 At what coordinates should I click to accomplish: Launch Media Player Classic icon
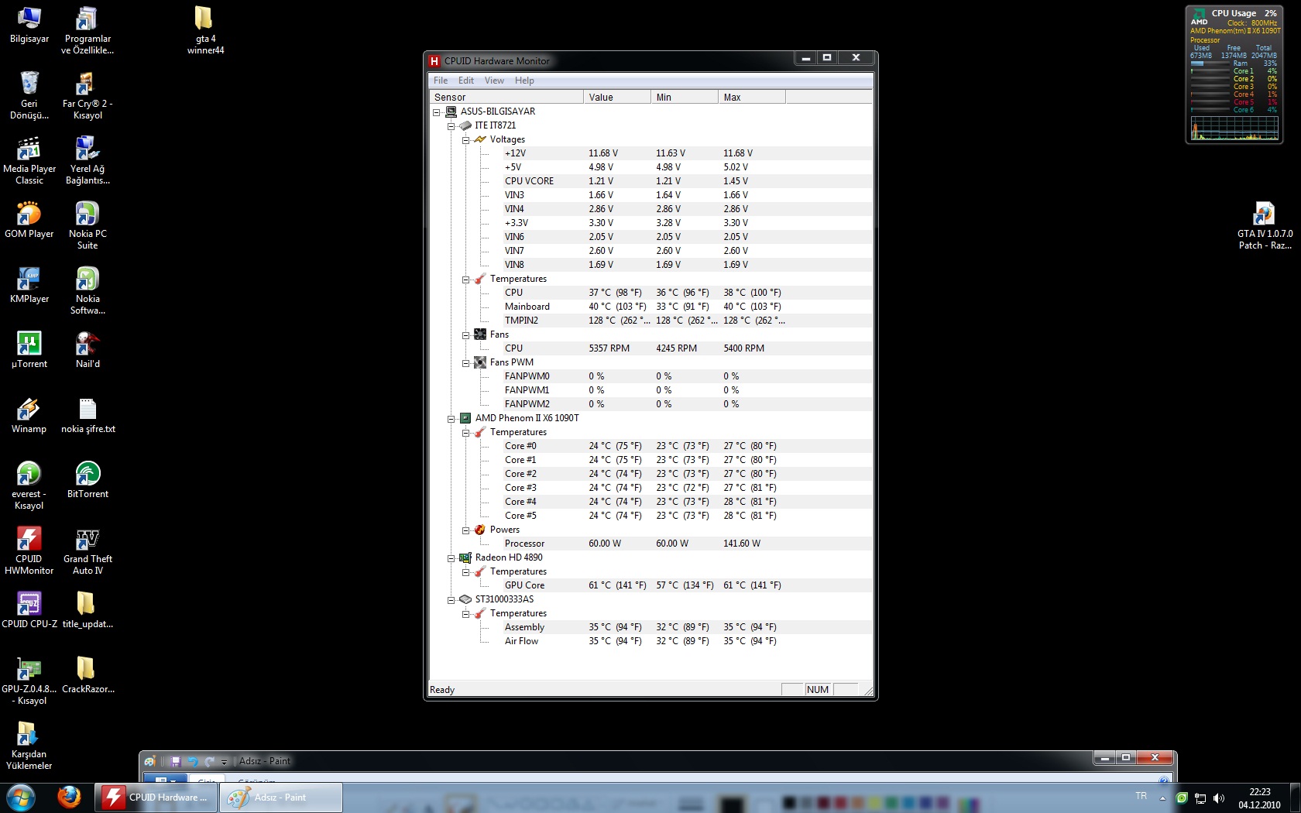click(29, 161)
